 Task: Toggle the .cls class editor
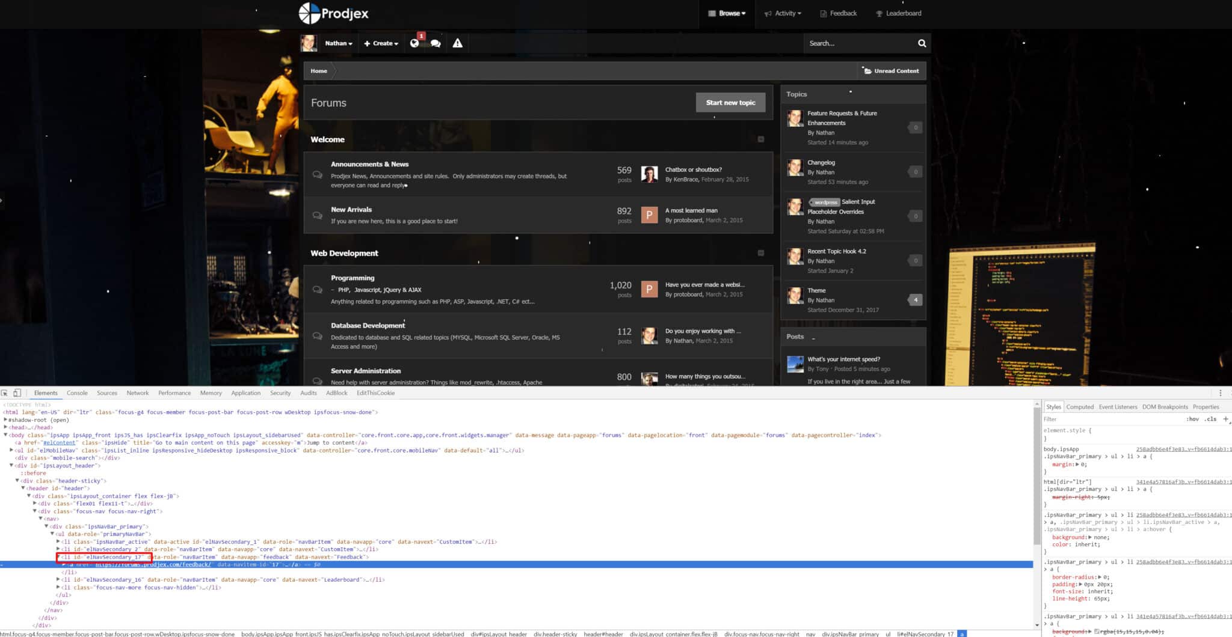point(1210,419)
